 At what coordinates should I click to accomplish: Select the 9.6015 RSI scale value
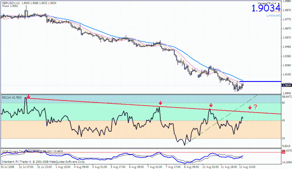coord(286,146)
